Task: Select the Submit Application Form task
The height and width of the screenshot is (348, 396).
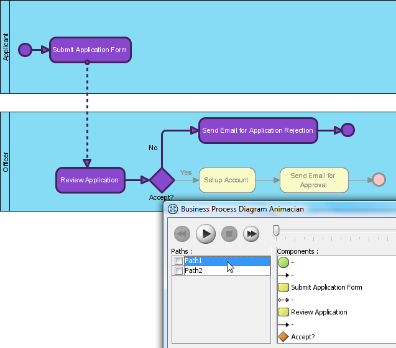Action: [x=90, y=50]
